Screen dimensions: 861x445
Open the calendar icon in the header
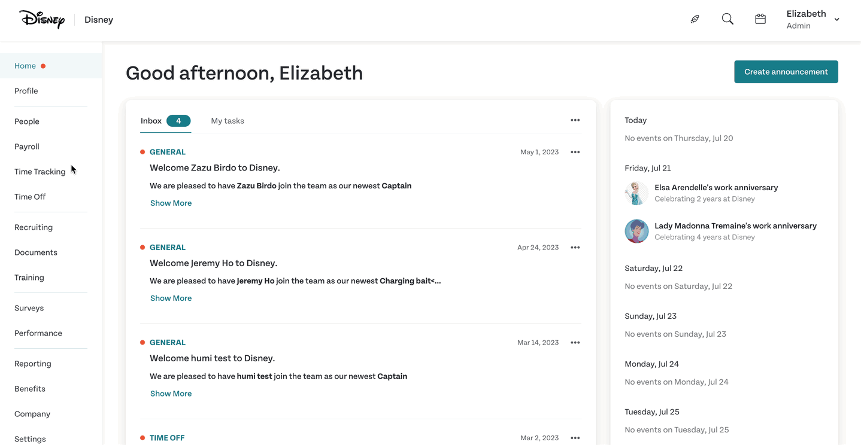760,19
